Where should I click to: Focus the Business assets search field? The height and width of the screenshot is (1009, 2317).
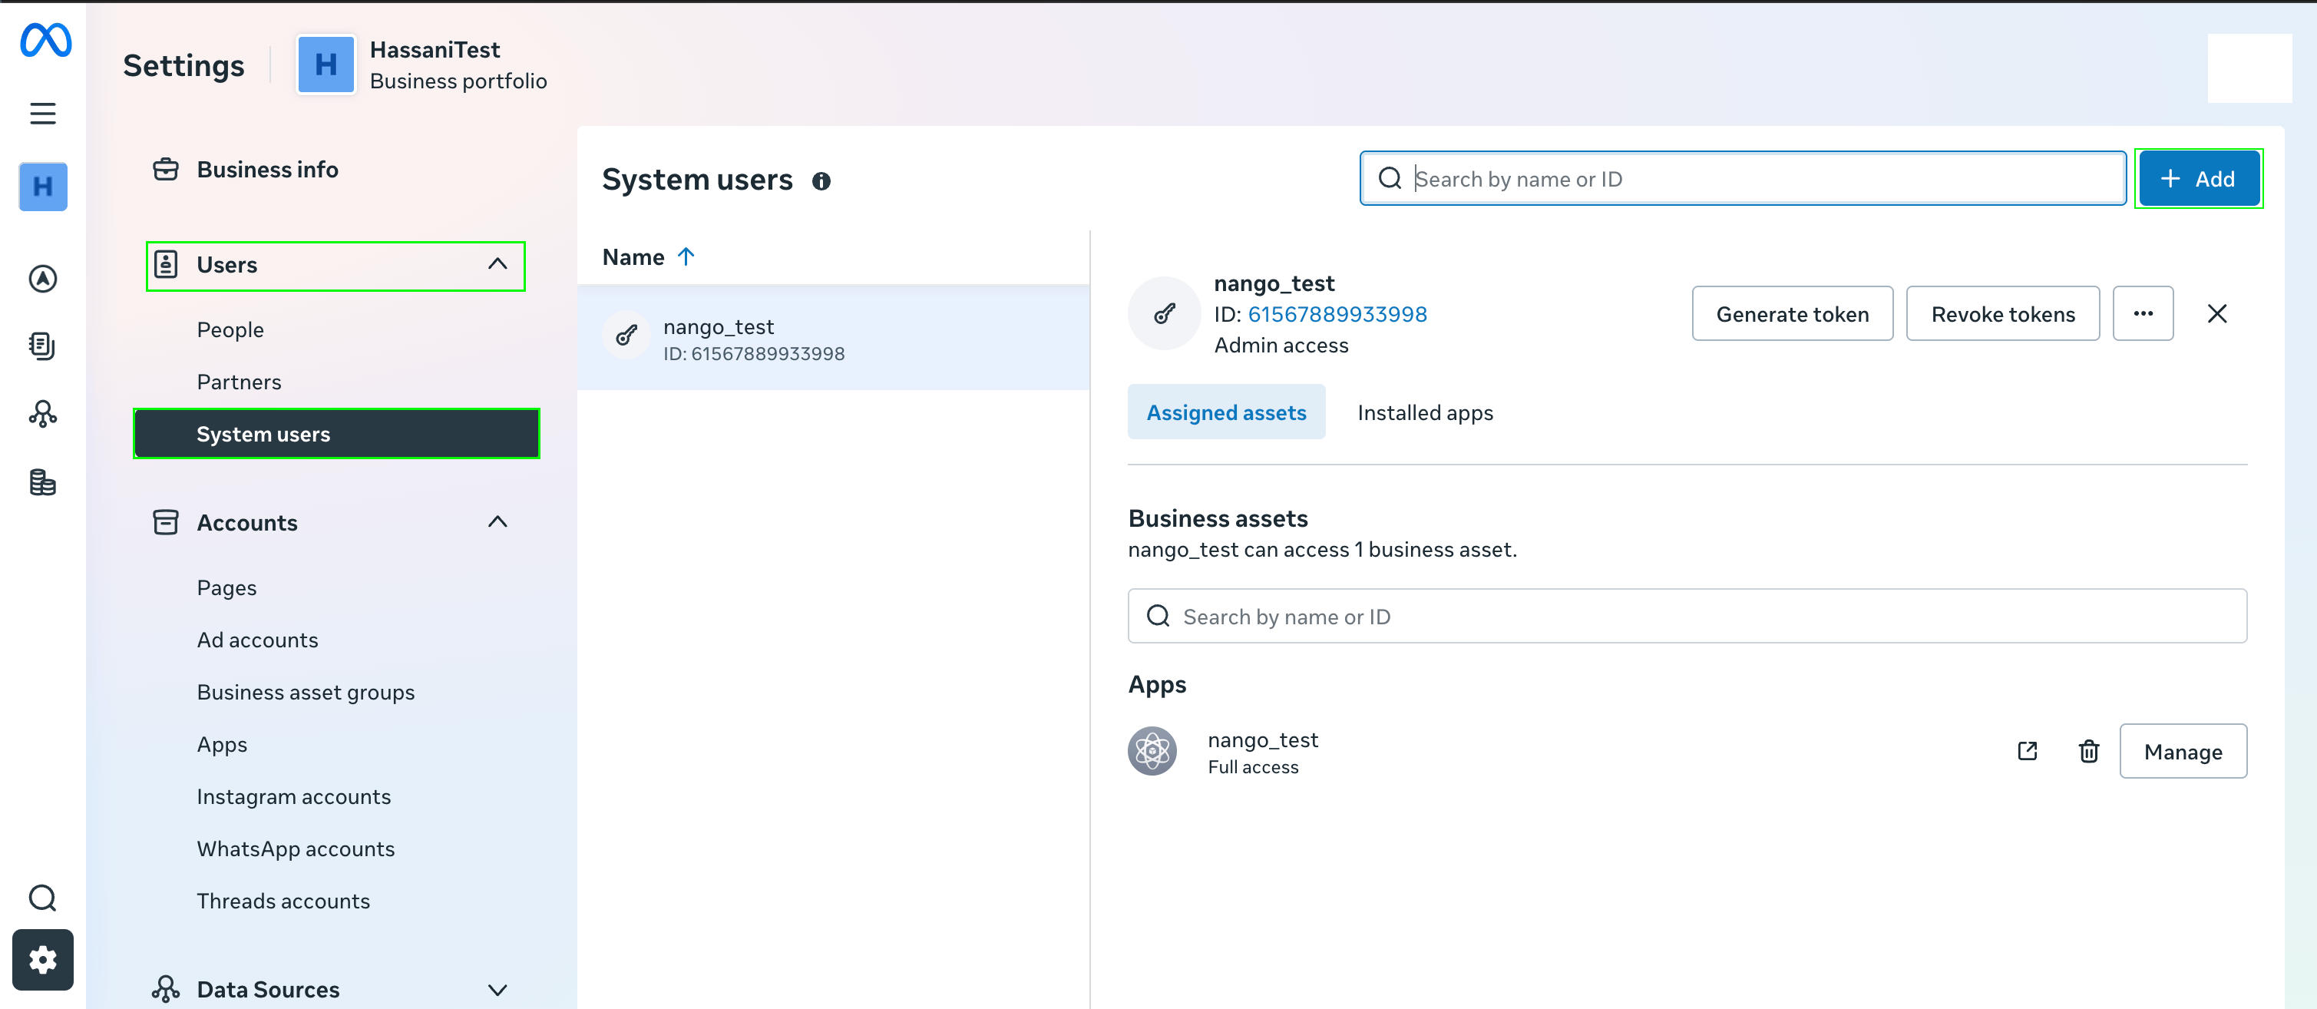[x=1687, y=616]
